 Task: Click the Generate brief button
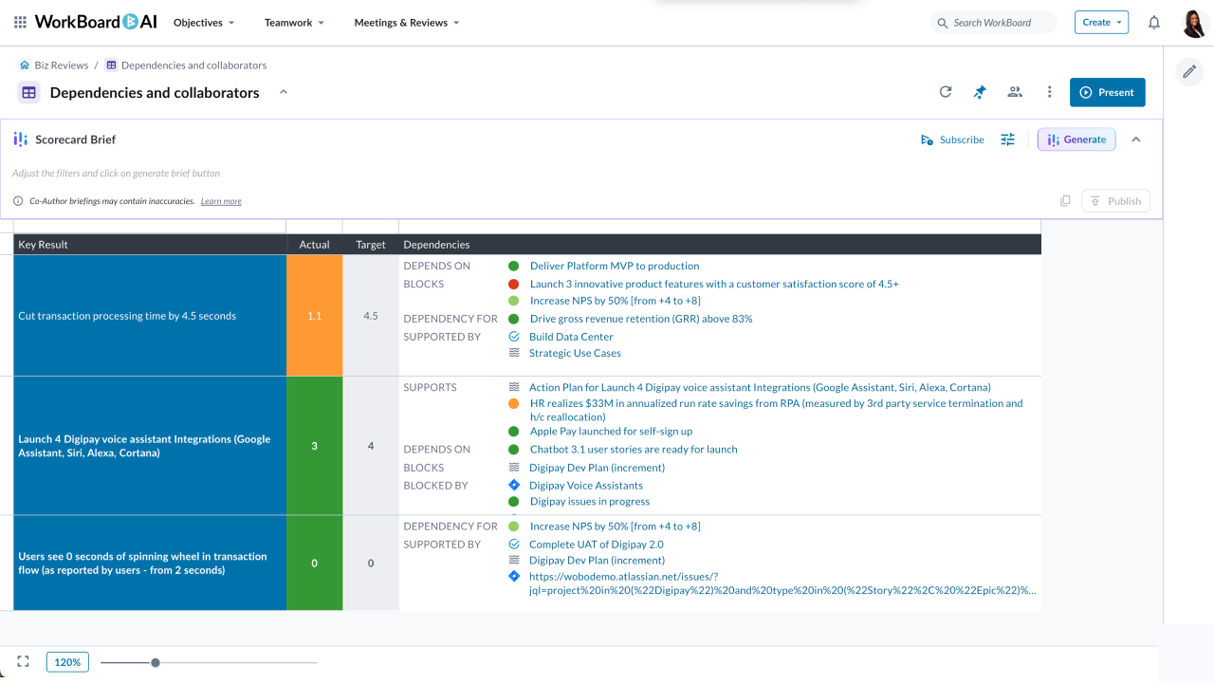[1076, 139]
